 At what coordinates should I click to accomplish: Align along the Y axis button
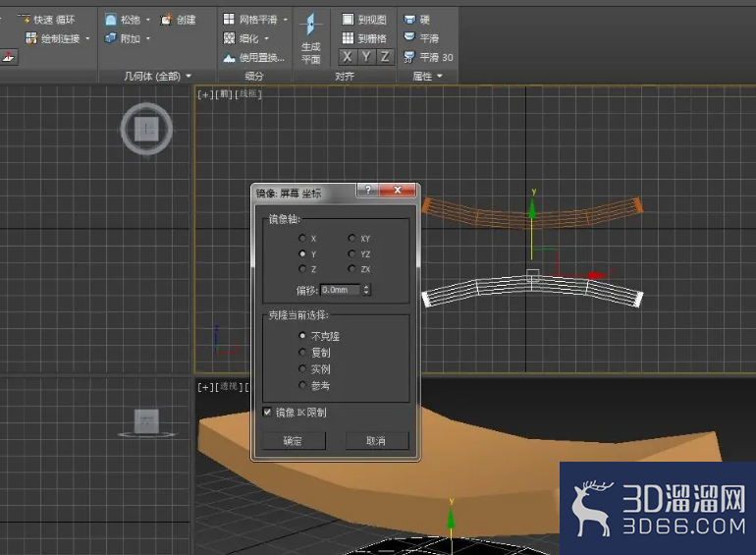(366, 57)
